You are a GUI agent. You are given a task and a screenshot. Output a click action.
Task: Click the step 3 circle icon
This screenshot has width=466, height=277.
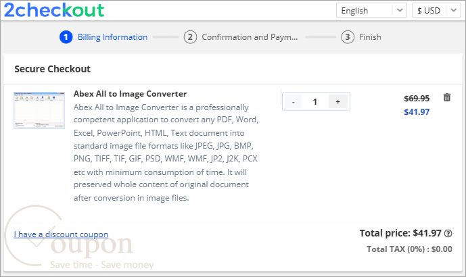click(348, 37)
